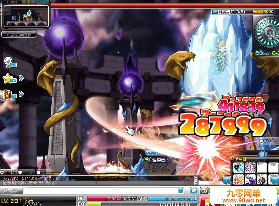Click the green plus in quest notifier
The image size is (279, 206).
point(266,12)
